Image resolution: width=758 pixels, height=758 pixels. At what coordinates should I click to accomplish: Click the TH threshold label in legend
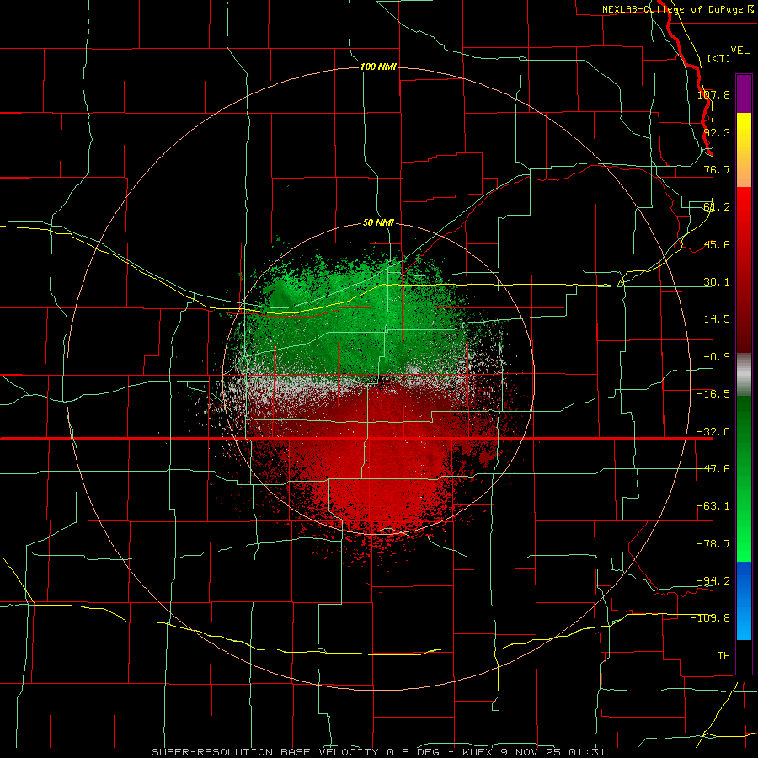point(723,656)
